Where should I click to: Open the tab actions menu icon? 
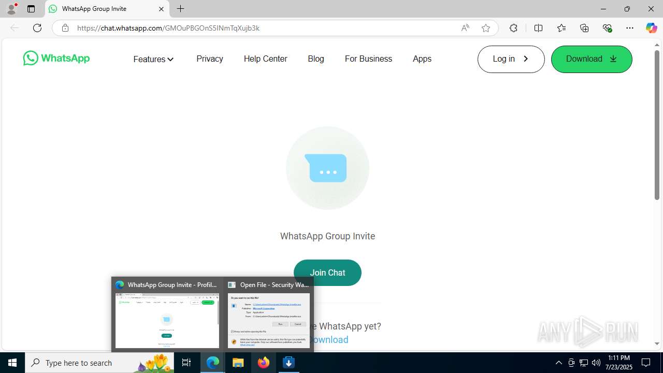pyautogui.click(x=31, y=9)
